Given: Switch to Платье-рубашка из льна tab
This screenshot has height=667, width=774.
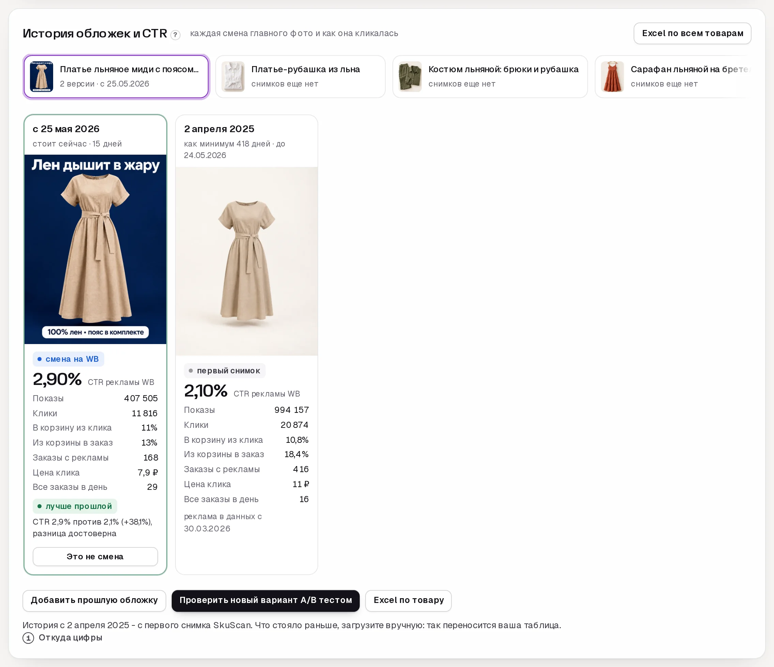Looking at the screenshot, I should click(x=300, y=77).
